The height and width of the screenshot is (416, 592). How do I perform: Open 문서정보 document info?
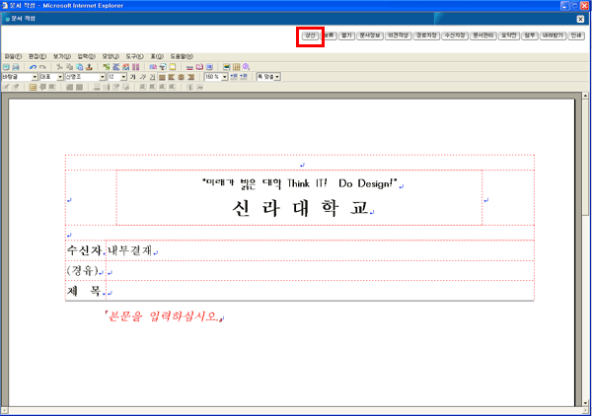[x=370, y=35]
